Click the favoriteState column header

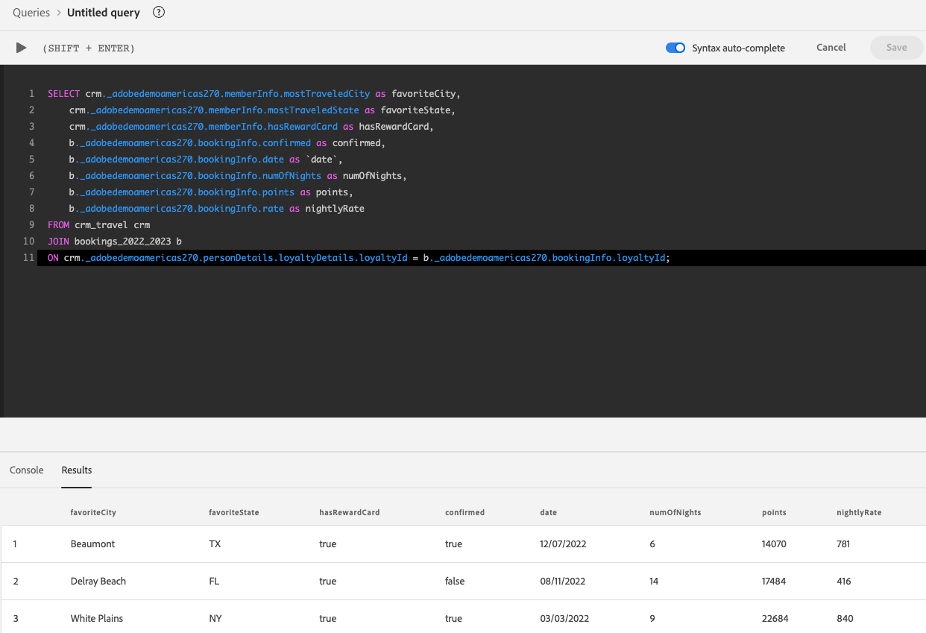click(233, 512)
